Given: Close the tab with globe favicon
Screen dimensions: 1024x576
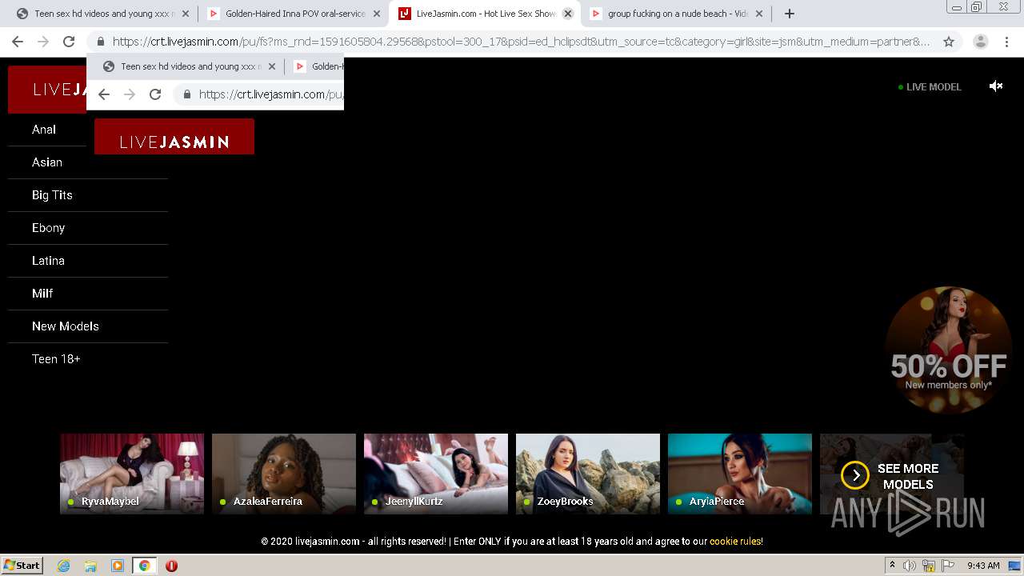Looking at the screenshot, I should pos(186,14).
